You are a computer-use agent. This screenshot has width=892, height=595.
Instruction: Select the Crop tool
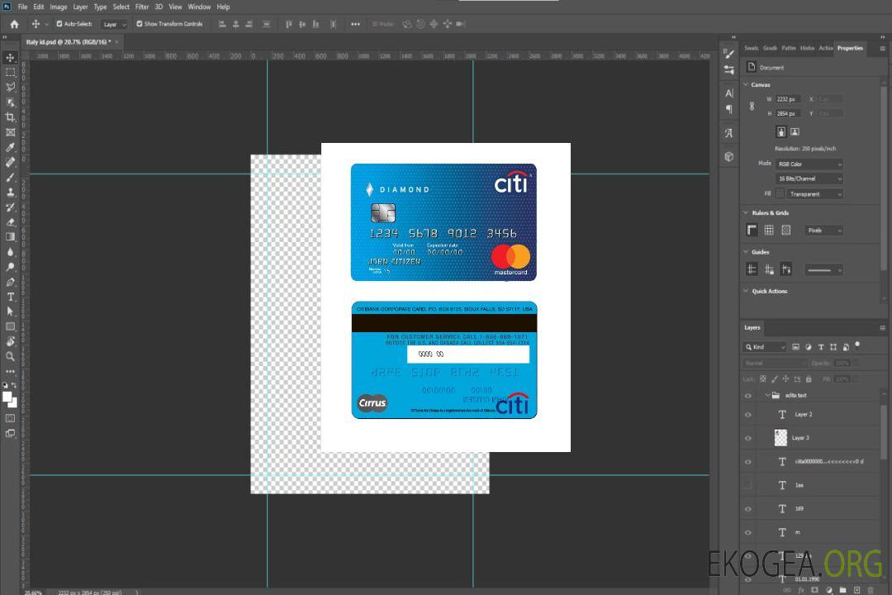pos(10,117)
